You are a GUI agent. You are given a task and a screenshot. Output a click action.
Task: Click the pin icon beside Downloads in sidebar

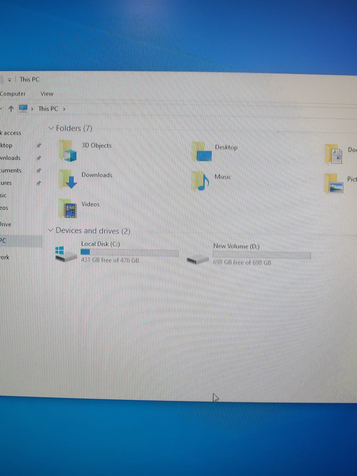(39, 158)
